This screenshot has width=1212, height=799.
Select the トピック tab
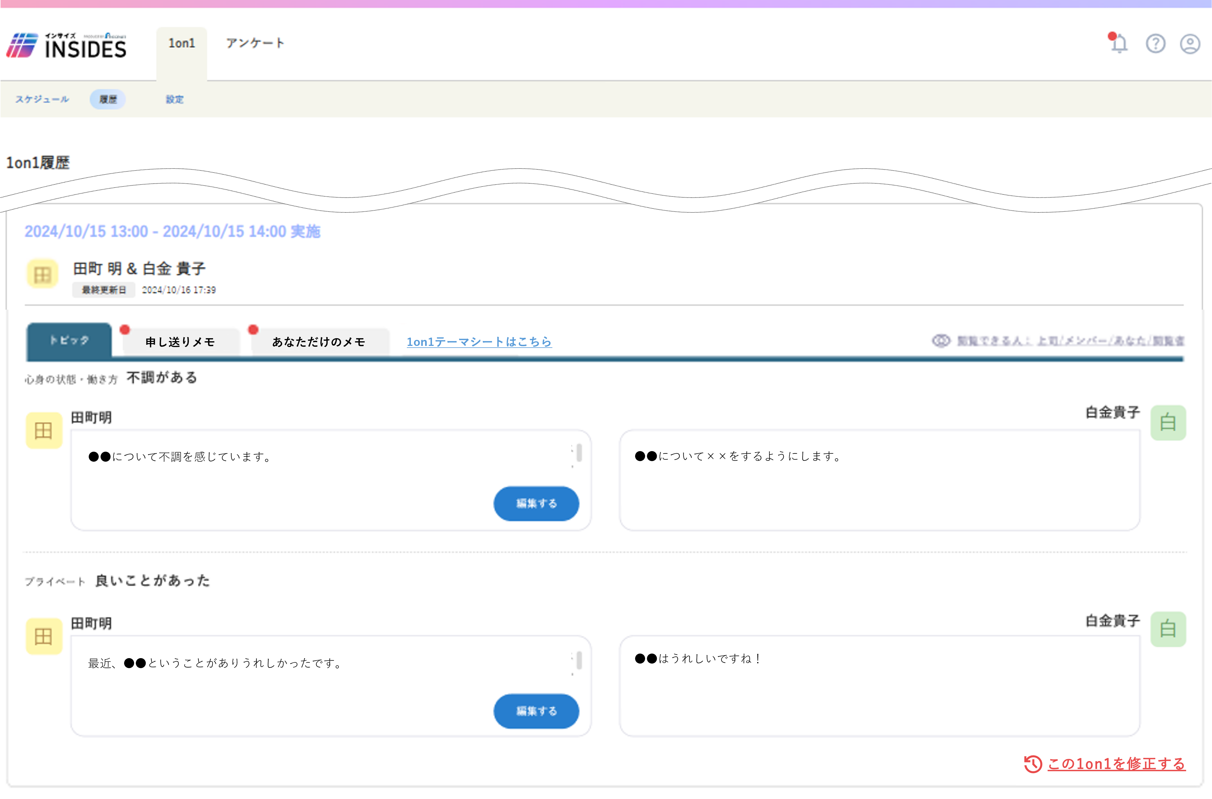pos(69,340)
